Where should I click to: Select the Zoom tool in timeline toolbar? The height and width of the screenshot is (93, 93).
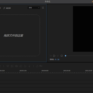[x=12, y=66]
